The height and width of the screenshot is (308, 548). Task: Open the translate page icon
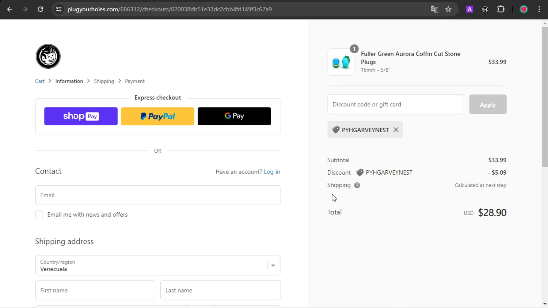(434, 9)
